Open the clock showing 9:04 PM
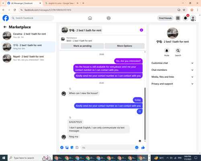Image resolution: width=201 pixels, height=161 pixels. (187, 158)
